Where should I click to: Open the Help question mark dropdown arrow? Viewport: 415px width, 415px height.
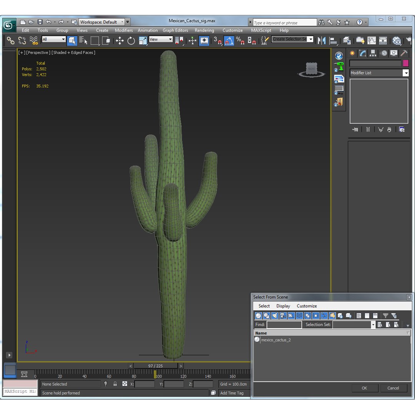[366, 22]
